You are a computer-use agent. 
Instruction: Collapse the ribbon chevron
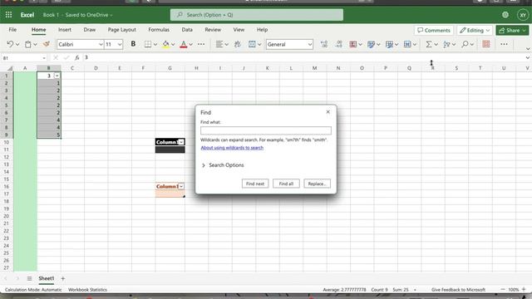pyautogui.click(x=528, y=49)
